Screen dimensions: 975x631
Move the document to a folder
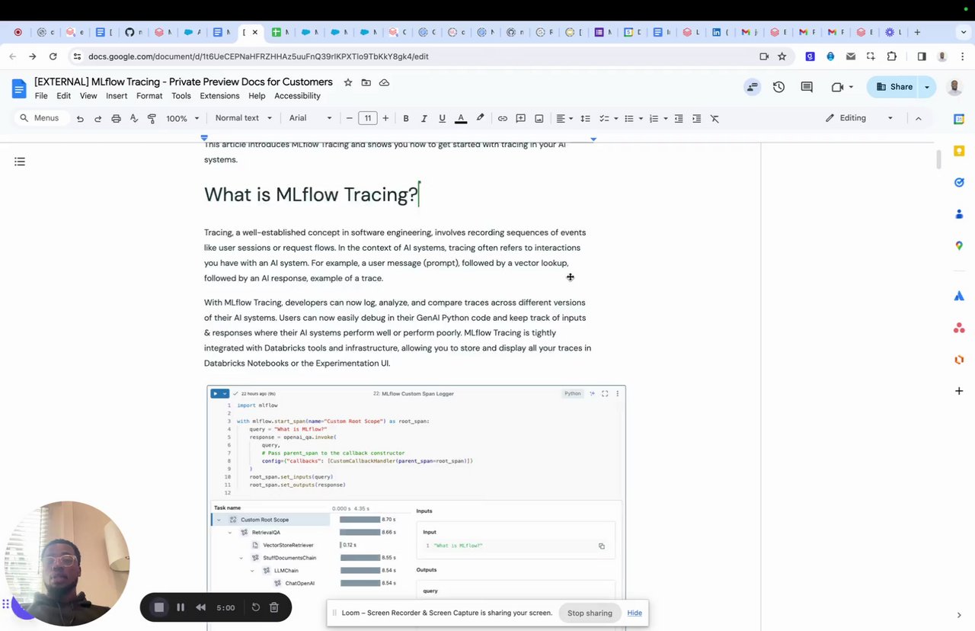click(366, 82)
